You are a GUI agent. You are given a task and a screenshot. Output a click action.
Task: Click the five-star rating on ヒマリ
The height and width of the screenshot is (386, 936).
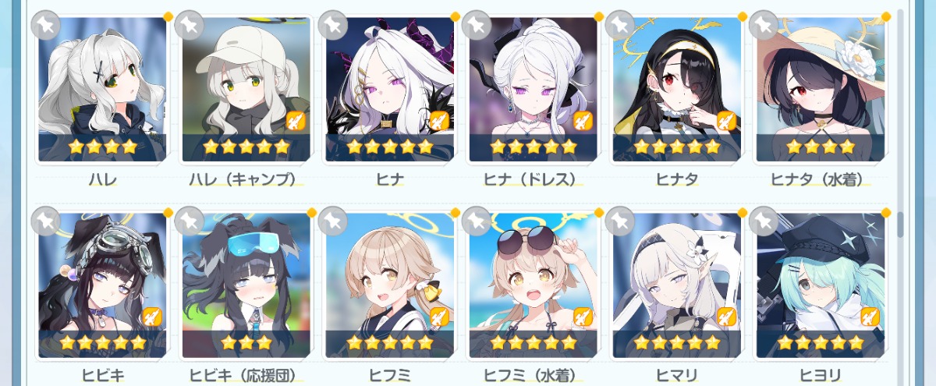coord(677,342)
